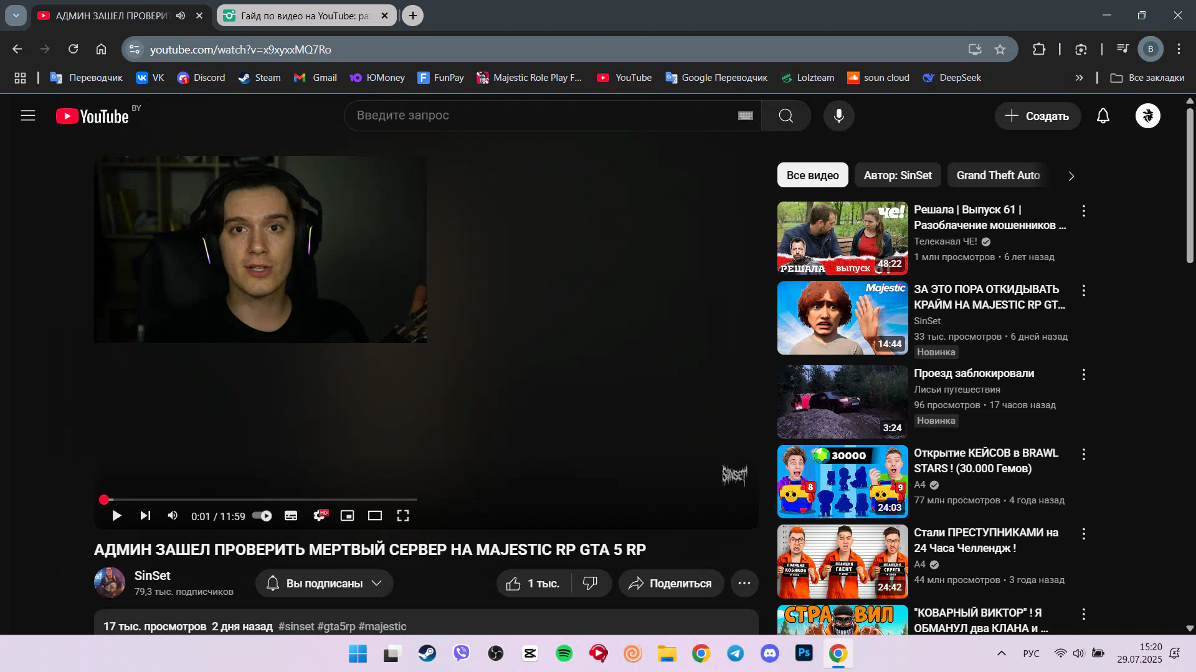Open the Steam bookmark
The width and height of the screenshot is (1196, 672).
tap(259, 78)
